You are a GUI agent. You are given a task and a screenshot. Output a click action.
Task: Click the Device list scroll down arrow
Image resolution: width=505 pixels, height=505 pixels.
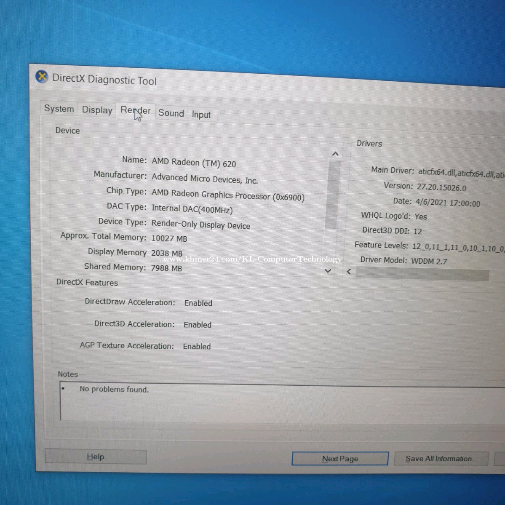tap(328, 271)
